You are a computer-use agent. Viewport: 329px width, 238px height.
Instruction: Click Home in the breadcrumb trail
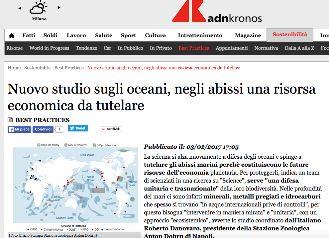point(14,68)
